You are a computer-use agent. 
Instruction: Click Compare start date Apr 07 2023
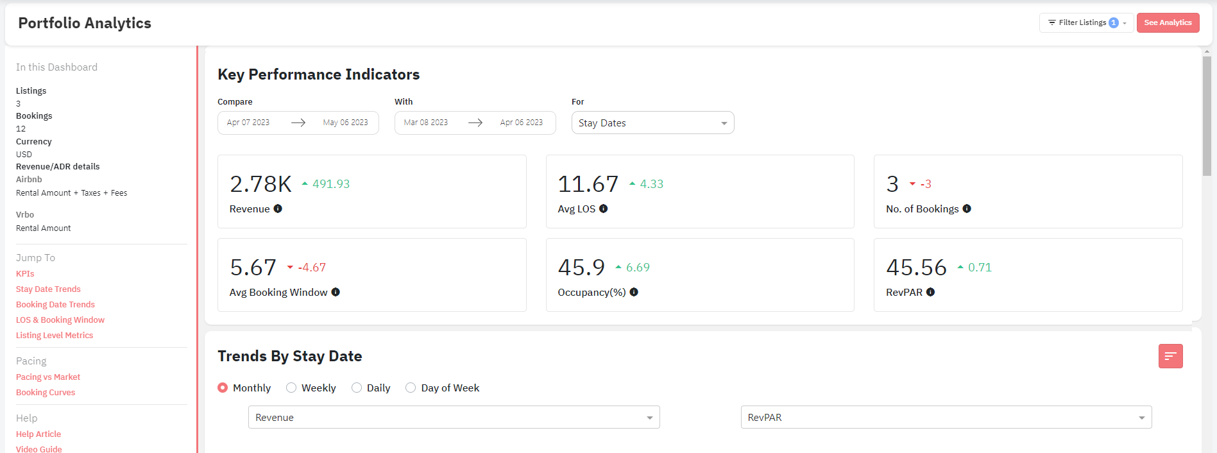(x=248, y=123)
